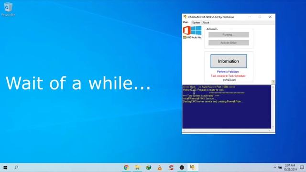Show hidden system tray icons
Viewport: 306px width, 172px height.
click(x=274, y=168)
